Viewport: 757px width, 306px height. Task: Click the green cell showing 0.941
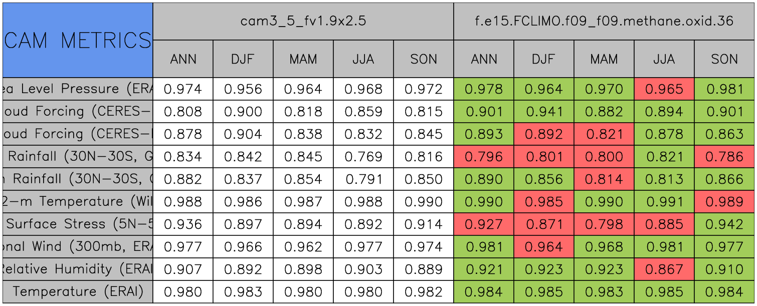[x=544, y=112]
